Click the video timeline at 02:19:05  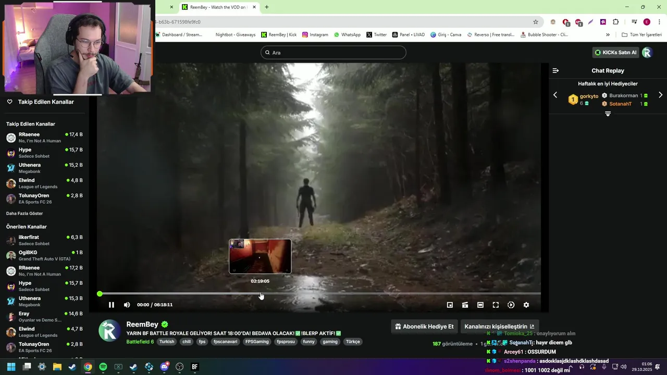click(x=260, y=294)
